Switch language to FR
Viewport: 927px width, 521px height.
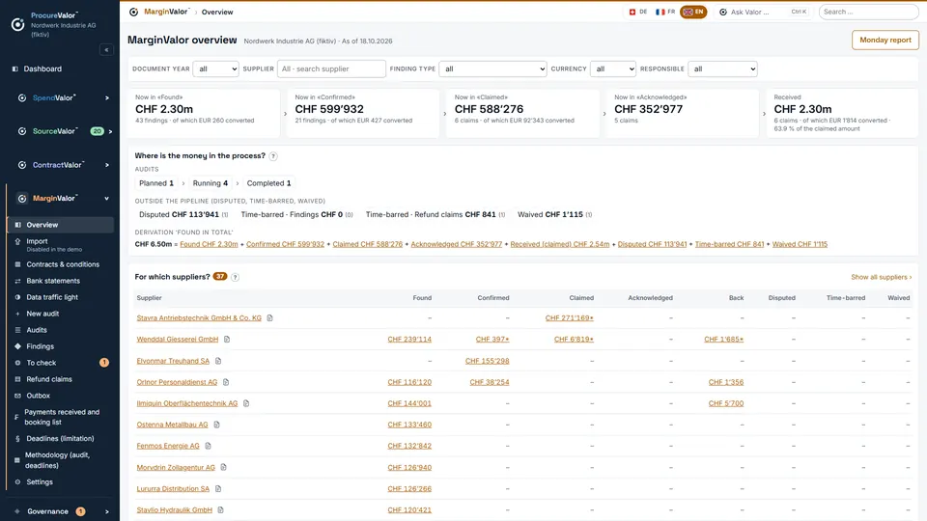665,12
